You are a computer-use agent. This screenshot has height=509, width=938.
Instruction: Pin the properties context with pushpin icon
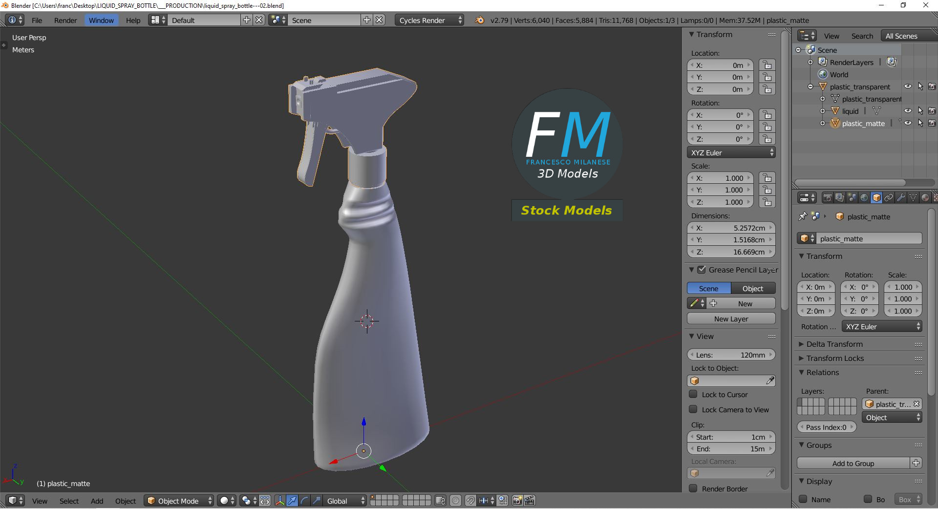pos(803,216)
